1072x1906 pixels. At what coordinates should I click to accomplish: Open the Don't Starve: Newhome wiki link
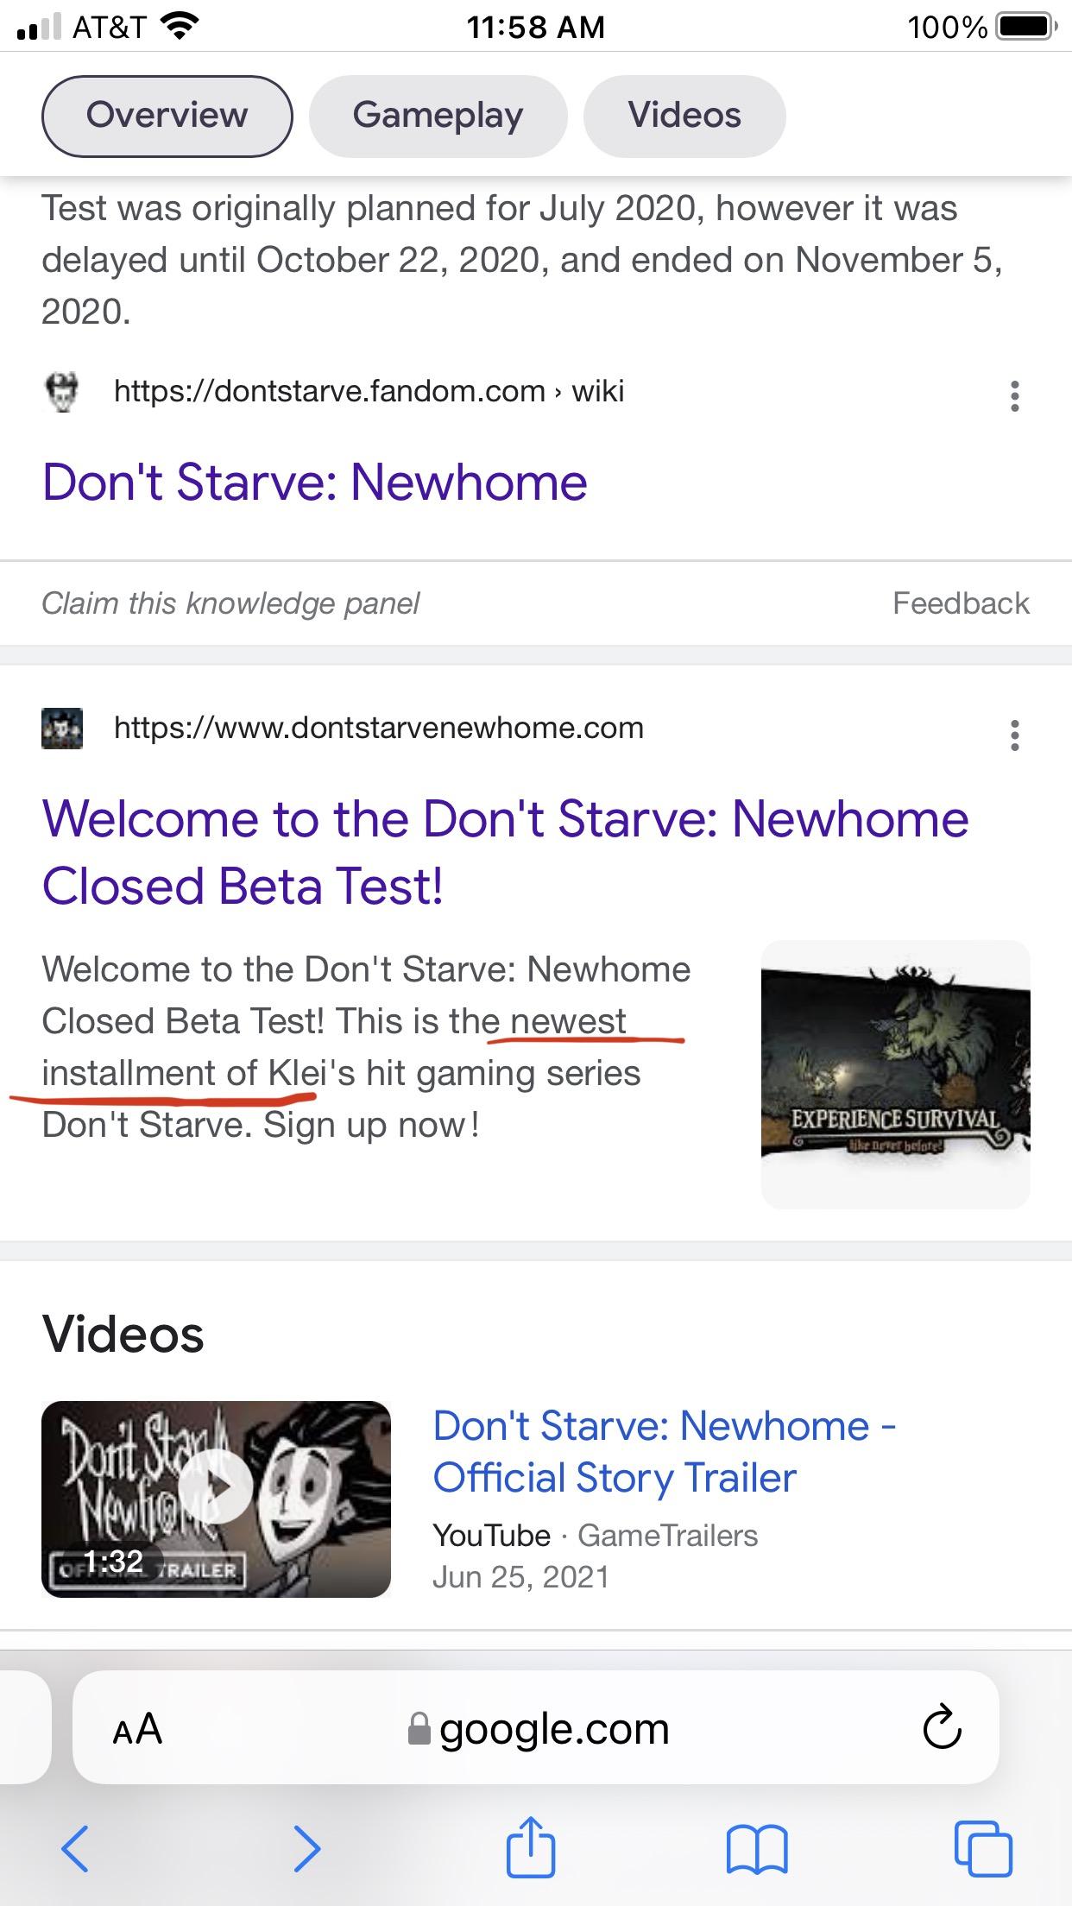coord(315,482)
